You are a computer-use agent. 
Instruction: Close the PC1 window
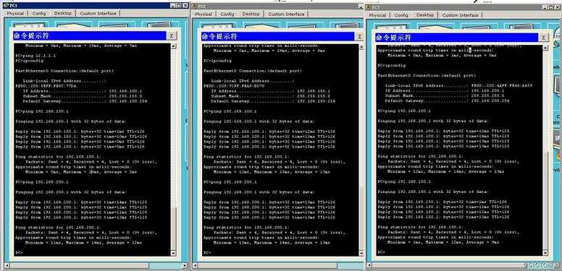pyautogui.click(x=185, y=5)
